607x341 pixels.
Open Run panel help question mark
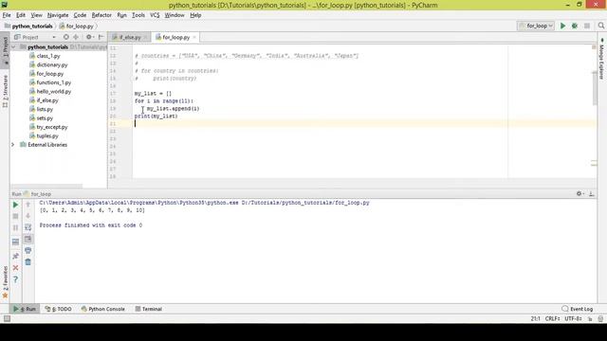coord(15,279)
